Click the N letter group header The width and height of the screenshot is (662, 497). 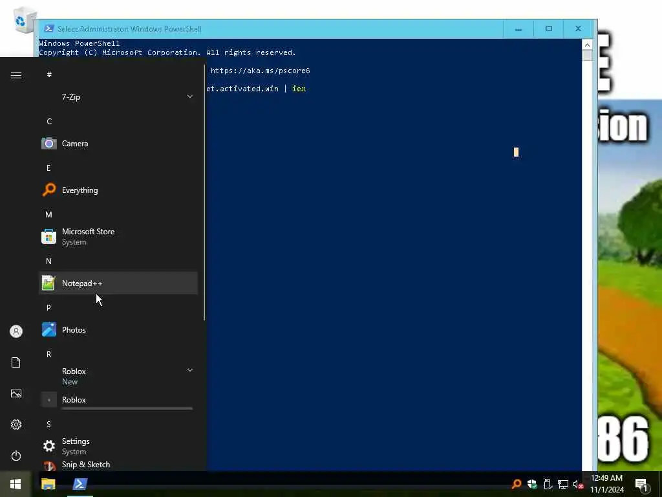(x=48, y=261)
